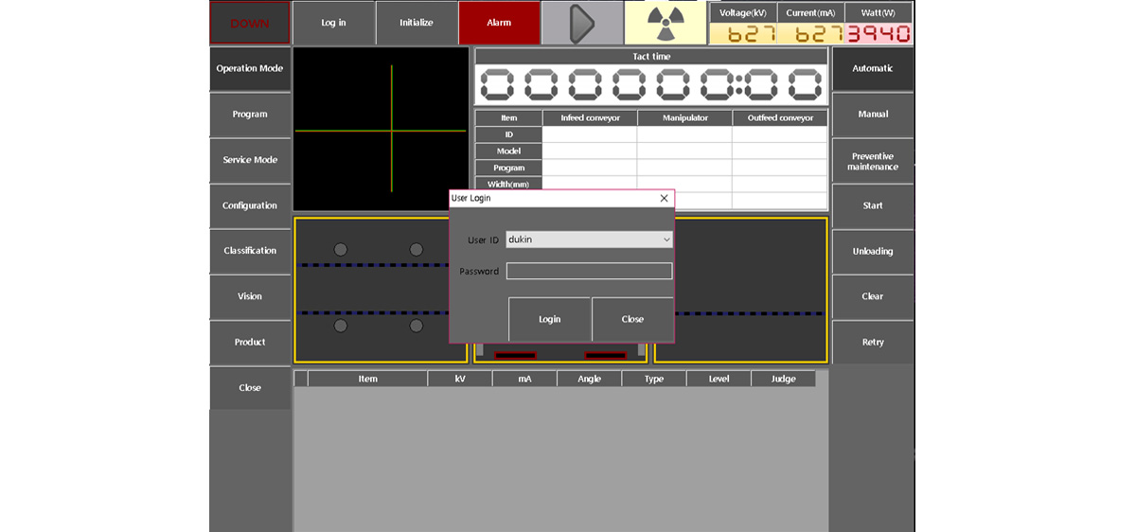This screenshot has width=1136, height=532.
Task: Close the User Login dialog with X
Action: point(664,198)
